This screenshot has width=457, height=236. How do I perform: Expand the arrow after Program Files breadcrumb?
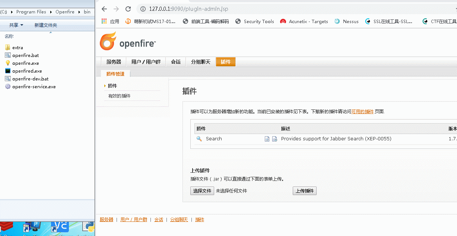pyautogui.click(x=51, y=12)
